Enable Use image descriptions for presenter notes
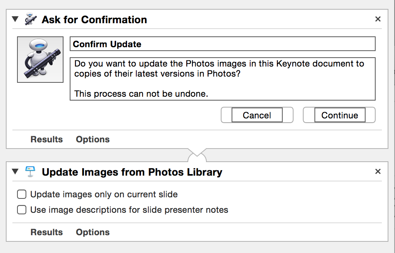Viewport: 395px width, 253px height. 22,210
